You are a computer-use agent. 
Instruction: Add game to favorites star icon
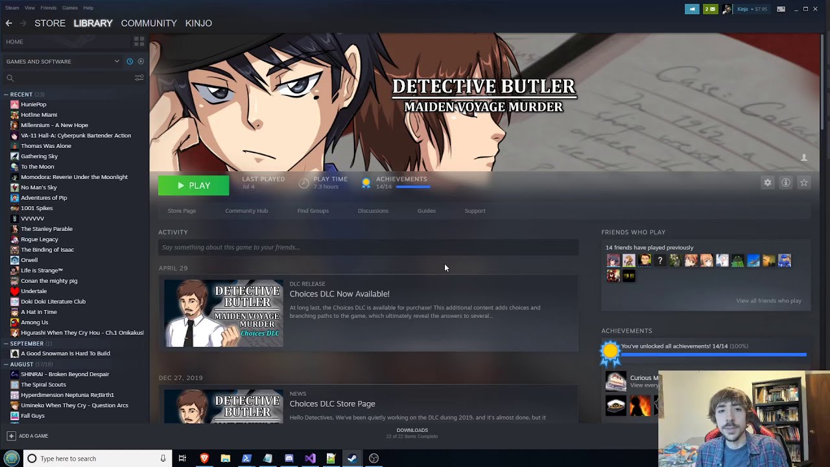(x=804, y=183)
